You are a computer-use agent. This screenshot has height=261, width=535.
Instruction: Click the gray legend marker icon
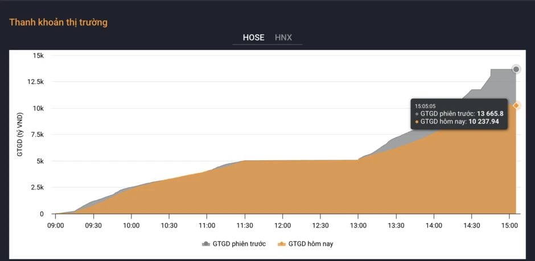pyautogui.click(x=205, y=243)
